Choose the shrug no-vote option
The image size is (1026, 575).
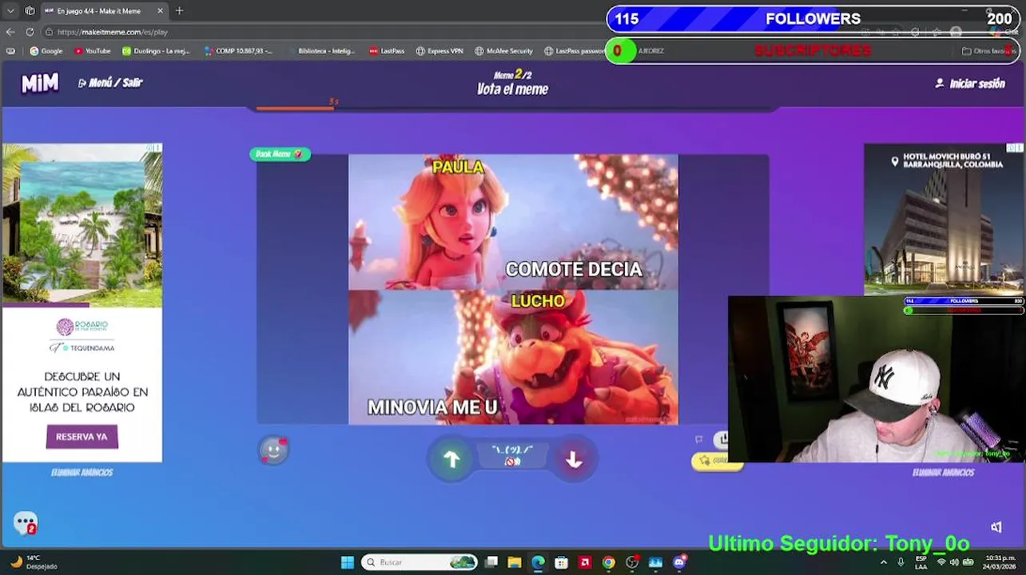tap(512, 456)
